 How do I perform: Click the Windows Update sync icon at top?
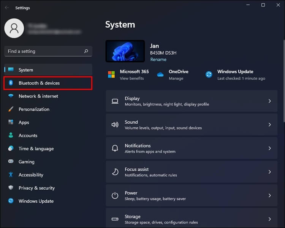209,75
